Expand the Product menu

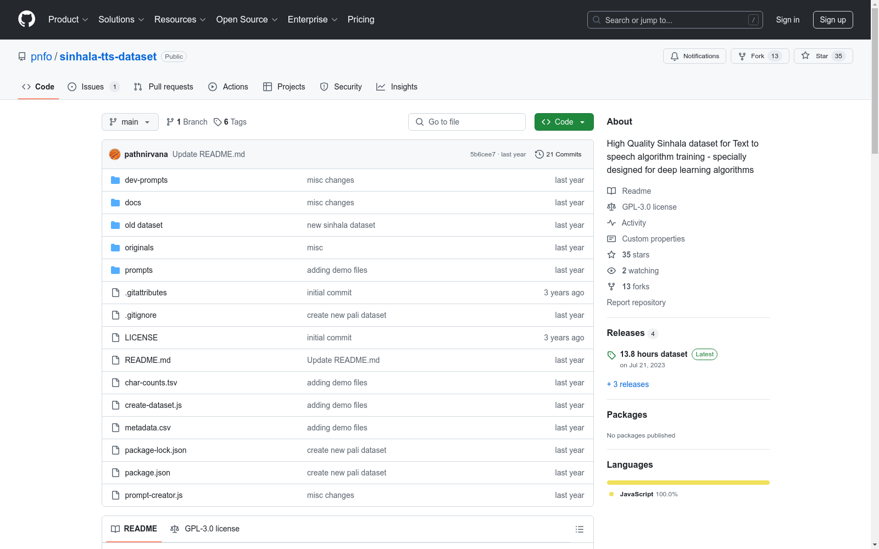[x=68, y=20]
